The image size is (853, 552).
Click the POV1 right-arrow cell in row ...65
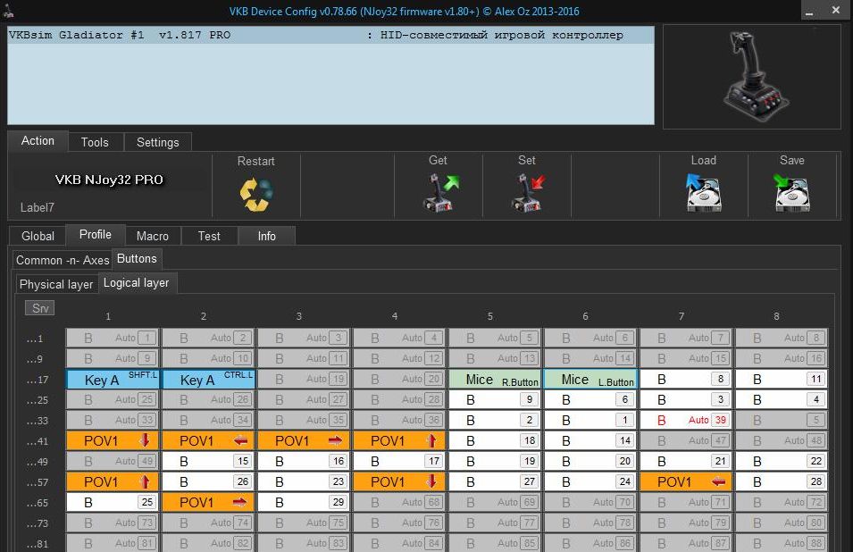pyautogui.click(x=208, y=503)
